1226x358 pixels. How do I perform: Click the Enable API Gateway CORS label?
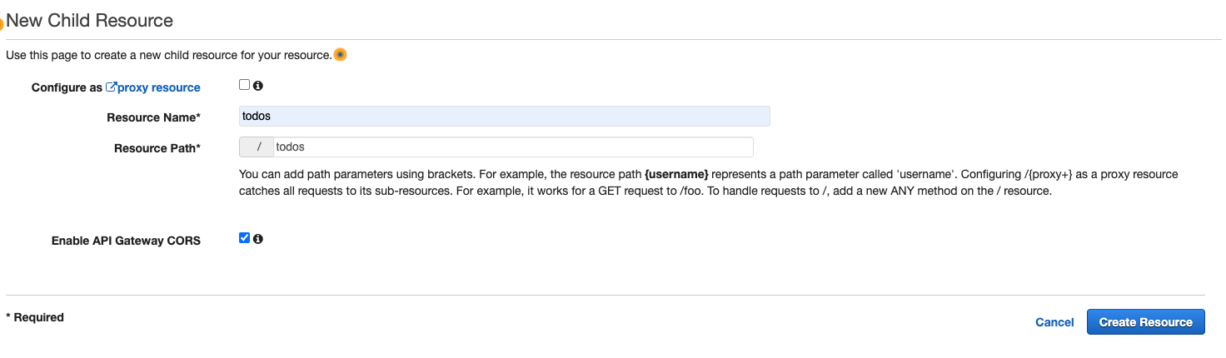(126, 241)
